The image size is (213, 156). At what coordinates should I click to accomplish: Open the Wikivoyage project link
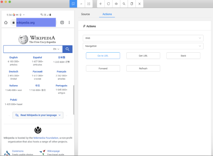[54, 151]
